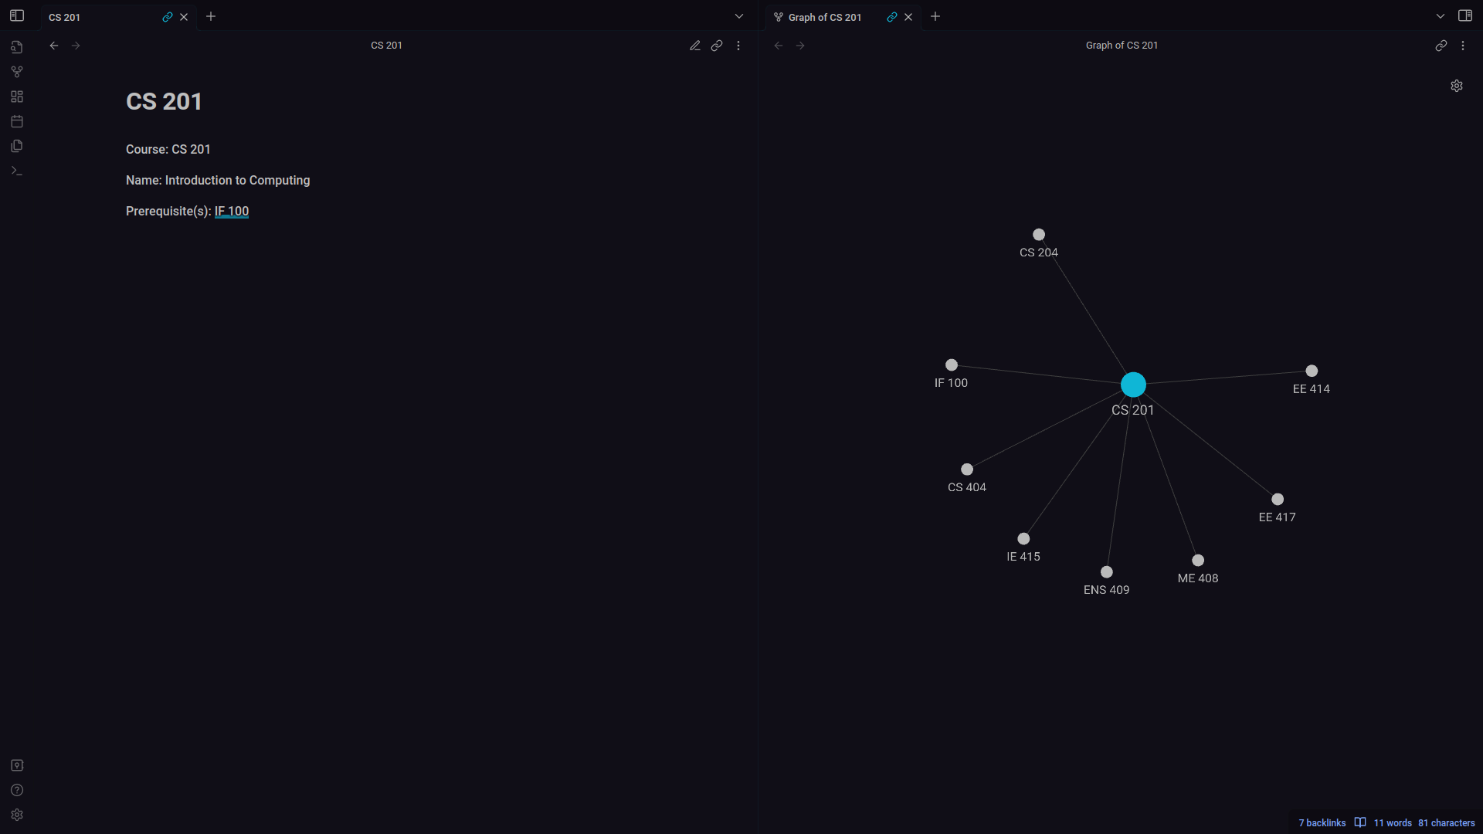Viewport: 1483px width, 834px height.
Task: Open graph settings gear icon
Action: point(1456,86)
